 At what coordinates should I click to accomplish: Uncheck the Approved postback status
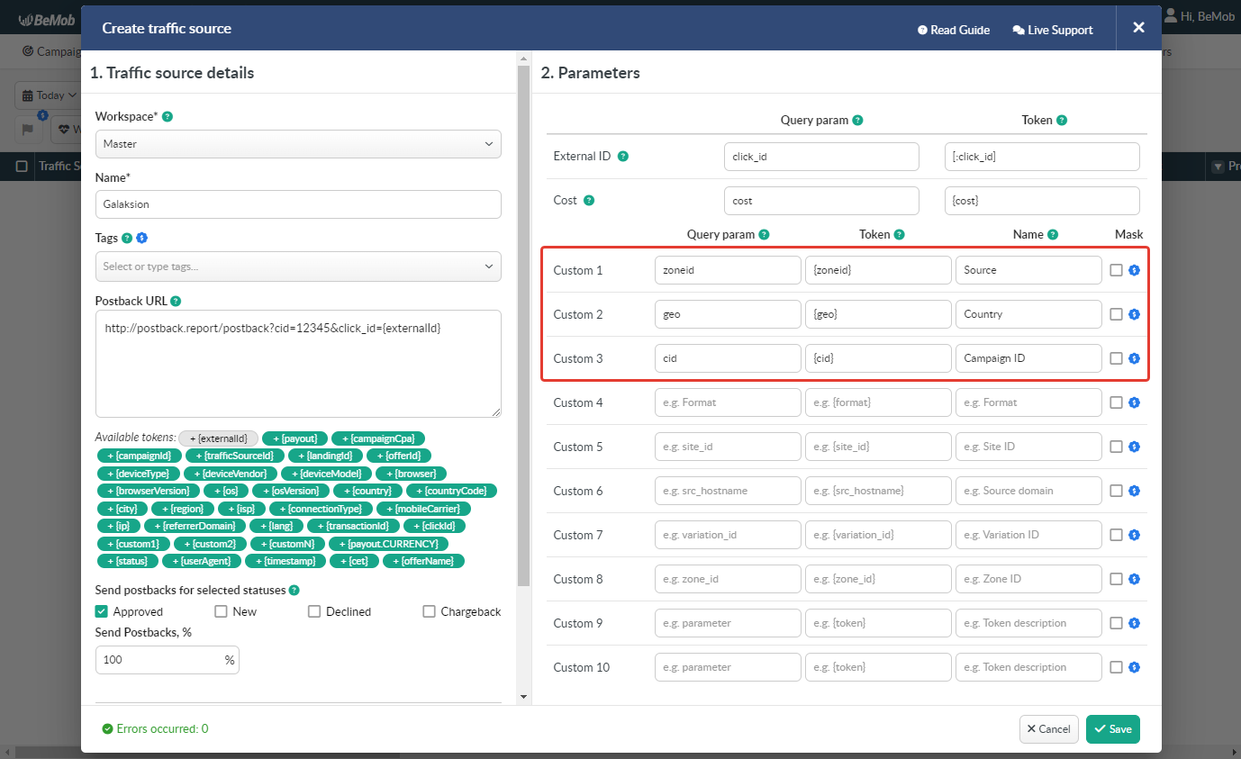tap(101, 611)
